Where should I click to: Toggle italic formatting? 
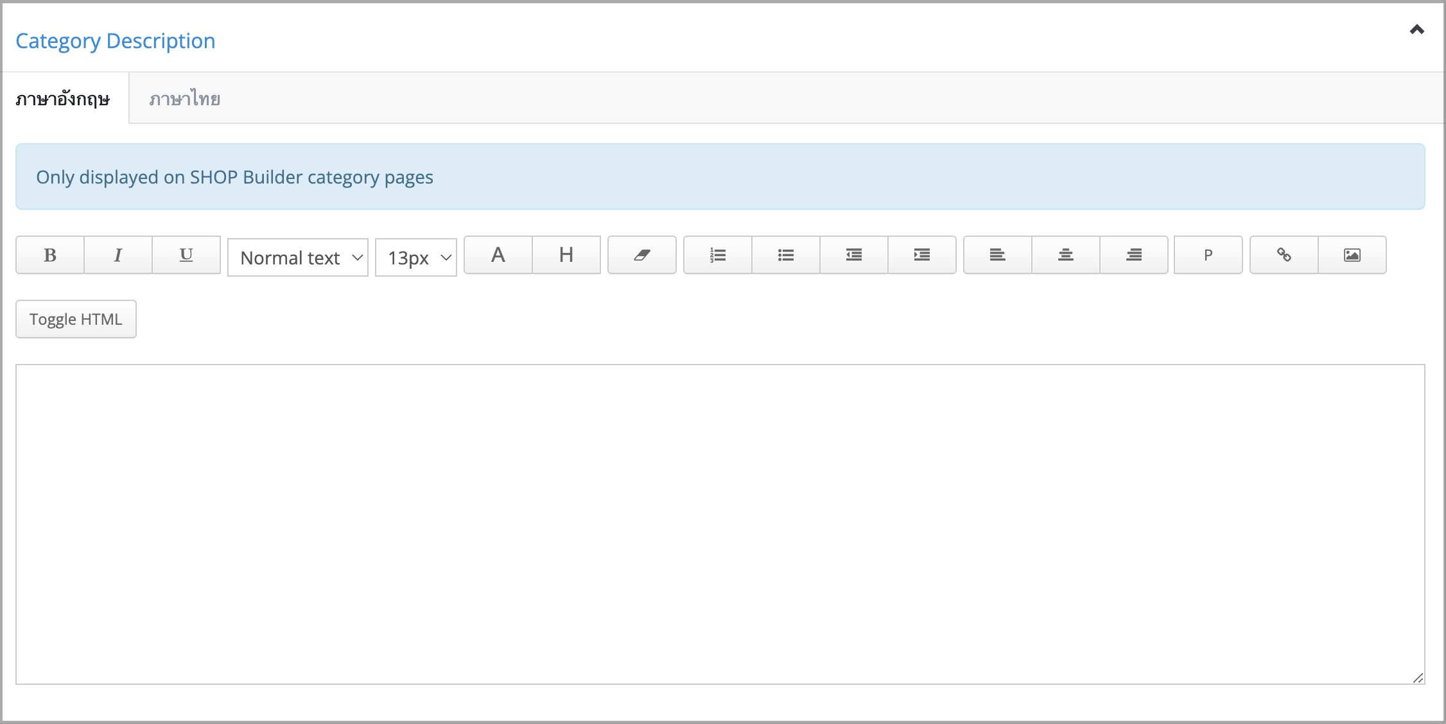pos(118,255)
